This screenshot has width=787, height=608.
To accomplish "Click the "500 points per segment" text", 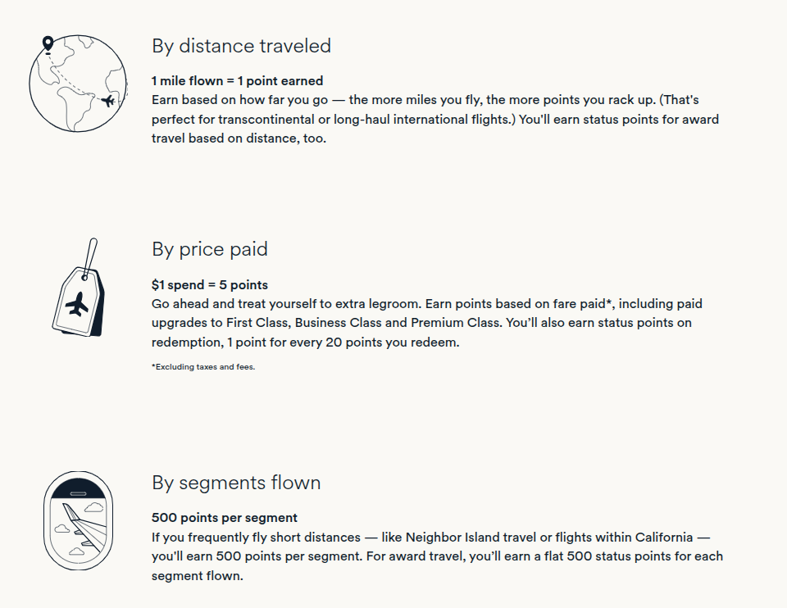I will pos(224,518).
